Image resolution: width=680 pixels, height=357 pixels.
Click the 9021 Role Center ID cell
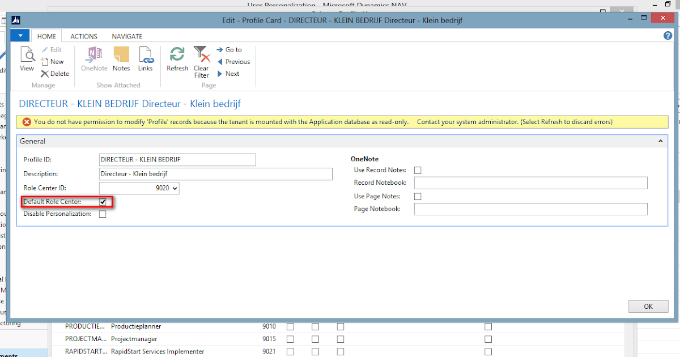269,351
